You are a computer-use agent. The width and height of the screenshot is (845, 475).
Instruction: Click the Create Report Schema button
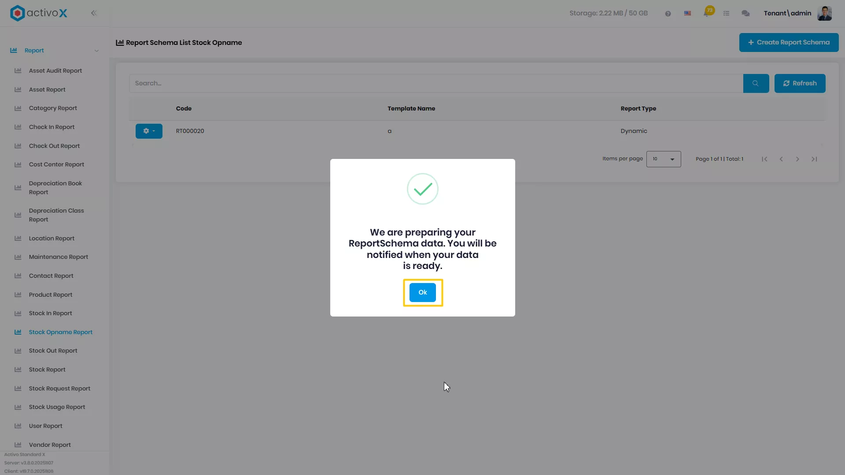(x=789, y=42)
